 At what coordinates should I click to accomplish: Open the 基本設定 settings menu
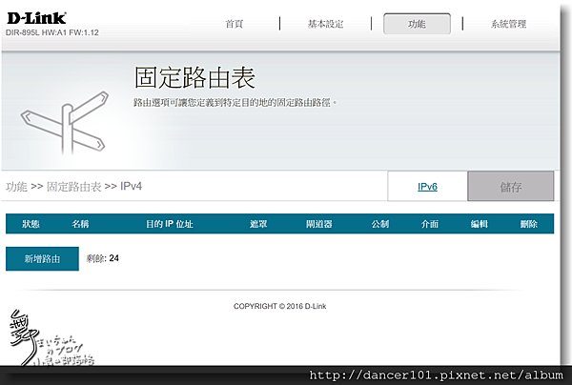coord(325,24)
